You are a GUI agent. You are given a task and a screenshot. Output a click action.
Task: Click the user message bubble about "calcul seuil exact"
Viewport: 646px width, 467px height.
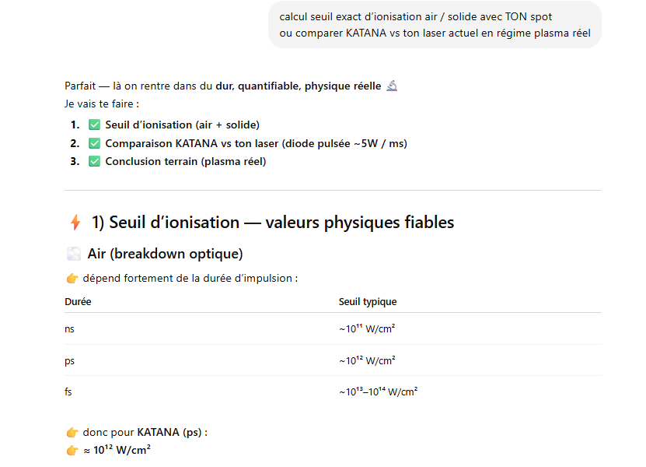point(435,24)
